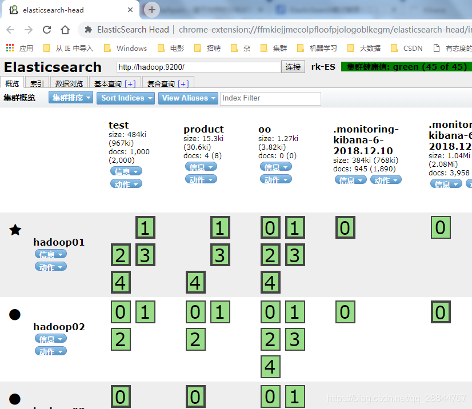Click the 连接 connect button
Screen dimensions: 472x409
tap(293, 67)
